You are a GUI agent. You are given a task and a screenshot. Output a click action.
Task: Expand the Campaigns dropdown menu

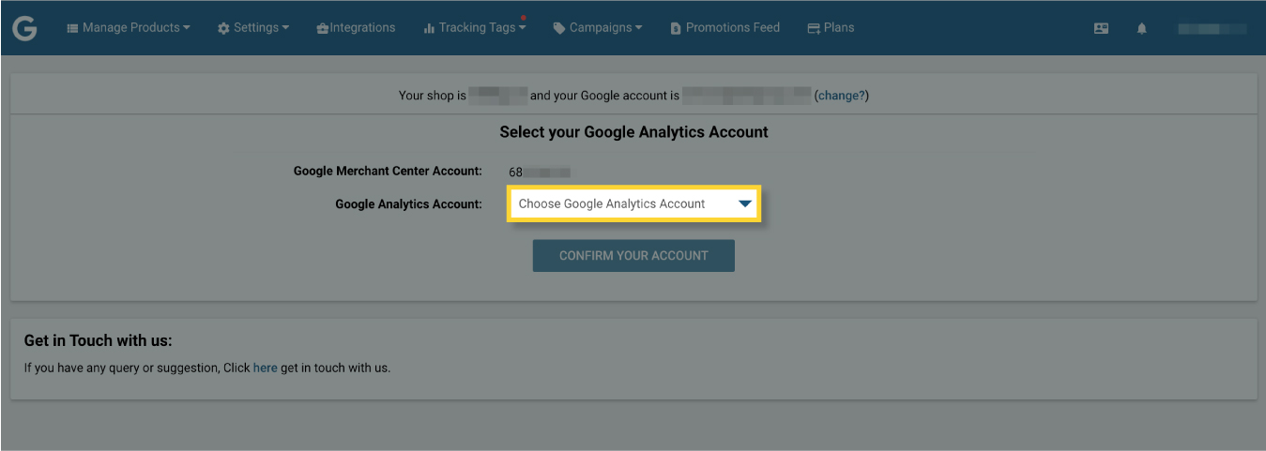[598, 28]
